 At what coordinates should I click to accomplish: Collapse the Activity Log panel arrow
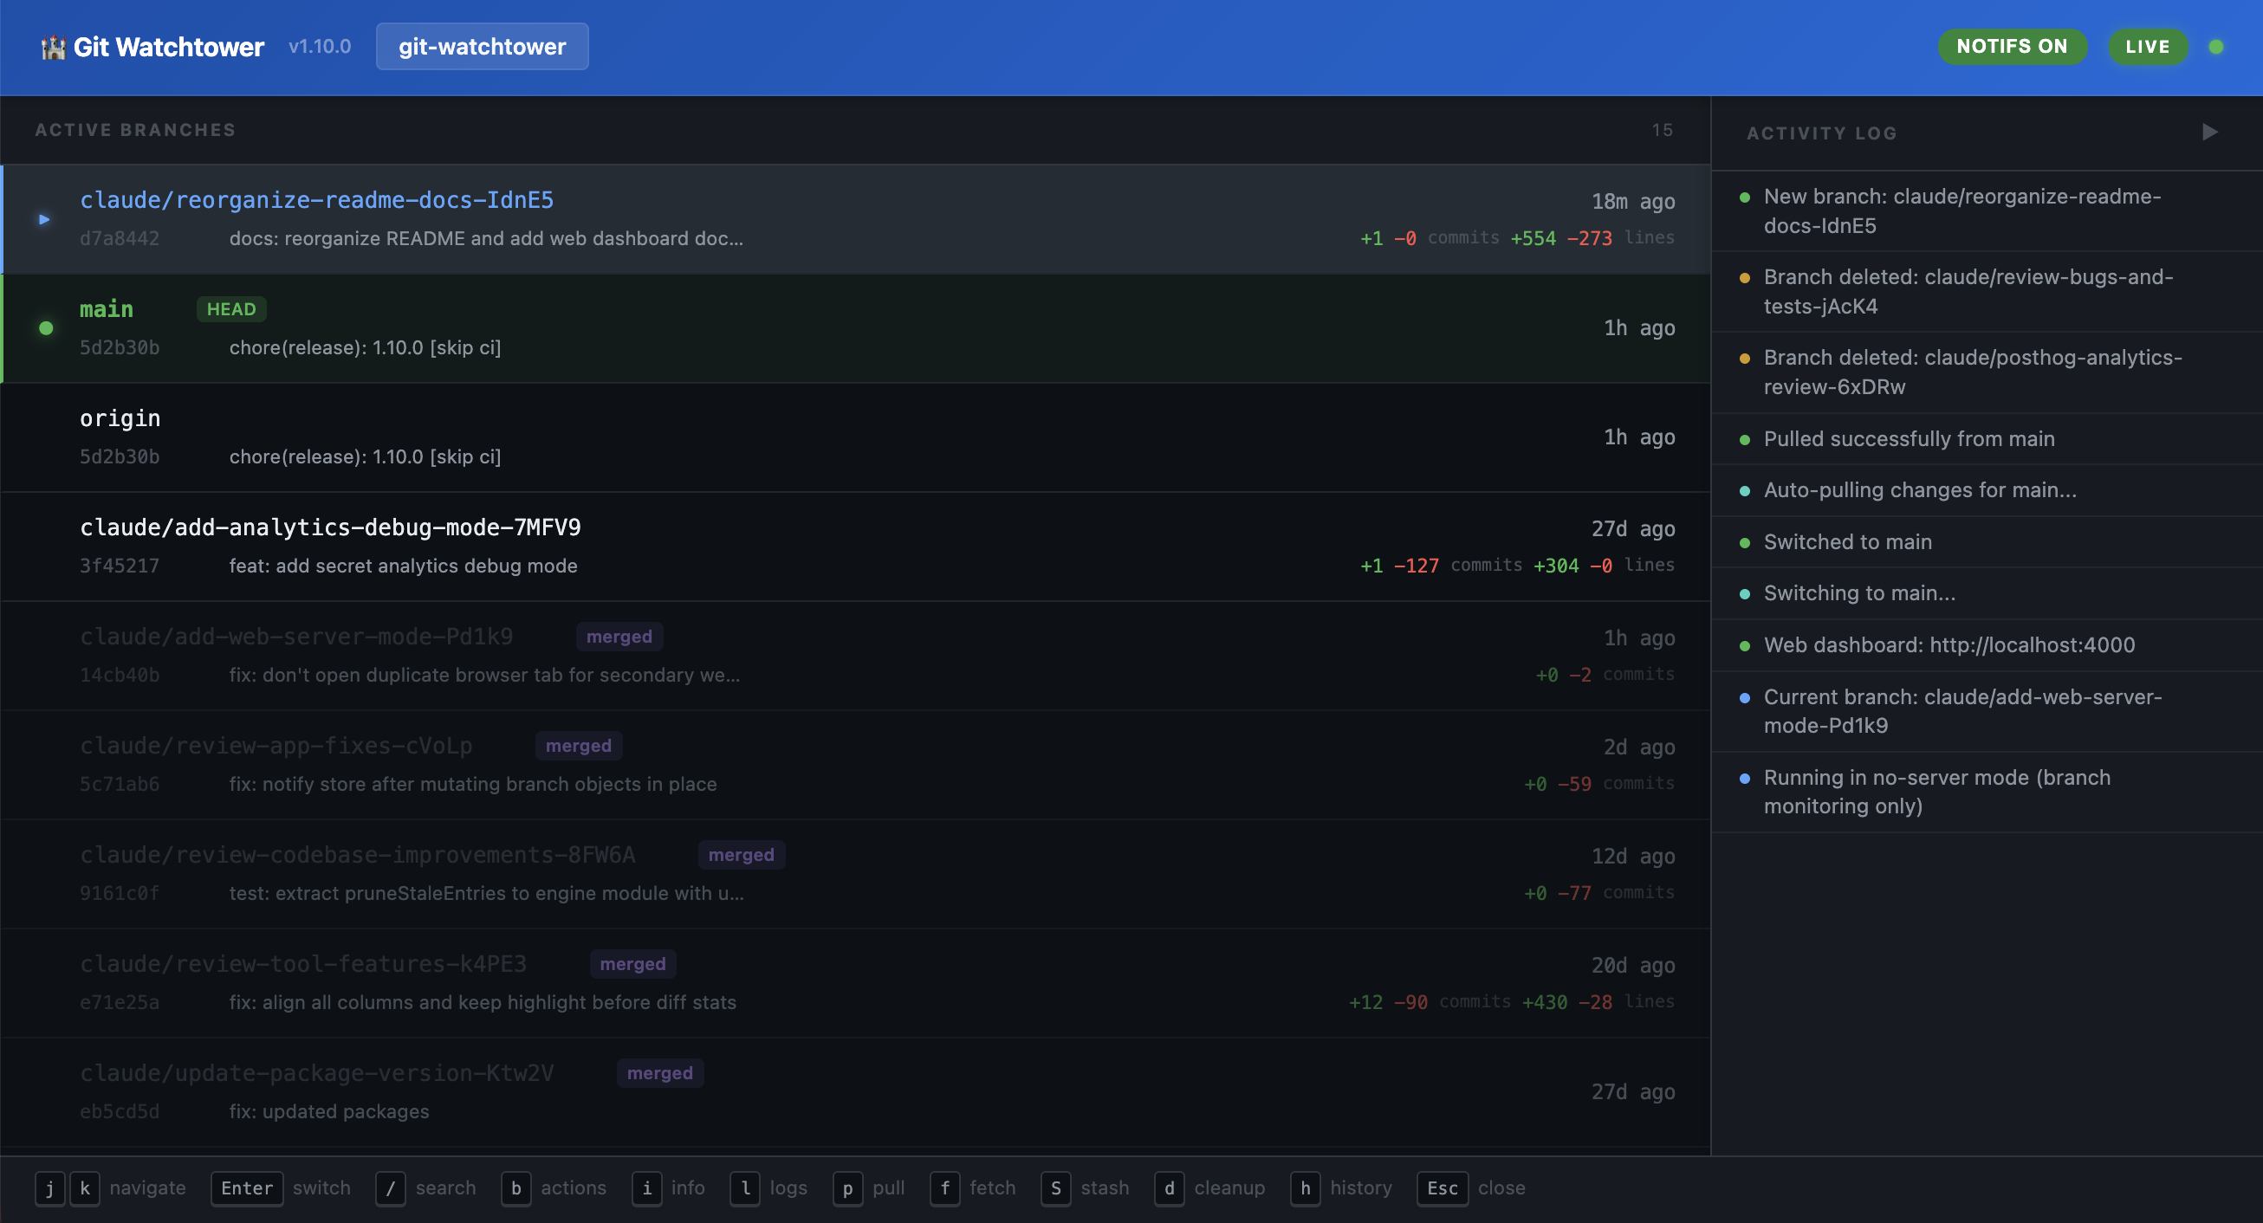click(2210, 132)
